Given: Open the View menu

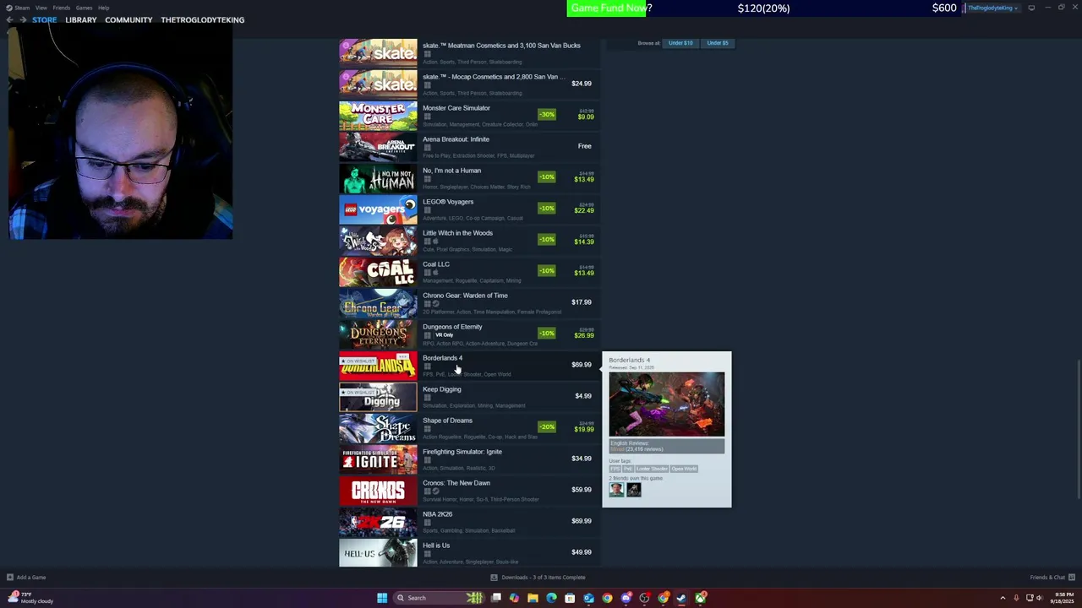Looking at the screenshot, I should click(41, 8).
